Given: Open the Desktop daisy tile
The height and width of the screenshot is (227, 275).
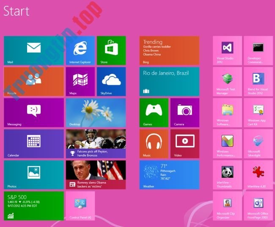Looking at the screenshot, I should pyautogui.click(x=96, y=112).
